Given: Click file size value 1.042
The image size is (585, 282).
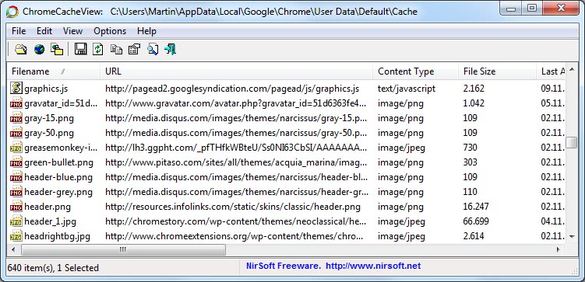Looking at the screenshot, I should pyautogui.click(x=474, y=103).
